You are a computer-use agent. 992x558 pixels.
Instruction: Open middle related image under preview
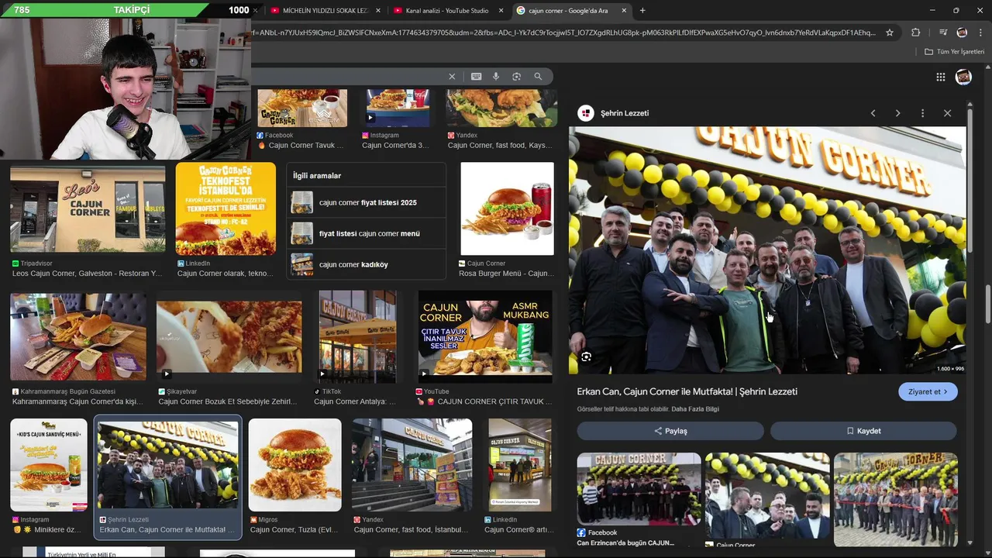tap(767, 496)
